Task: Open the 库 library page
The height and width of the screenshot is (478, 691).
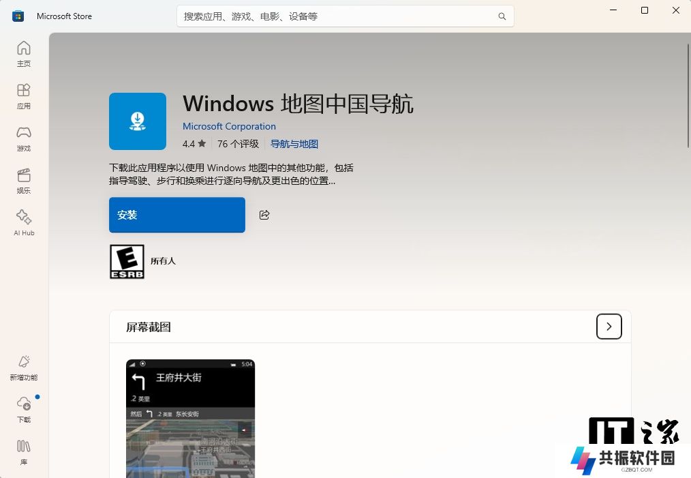Action: 24,452
